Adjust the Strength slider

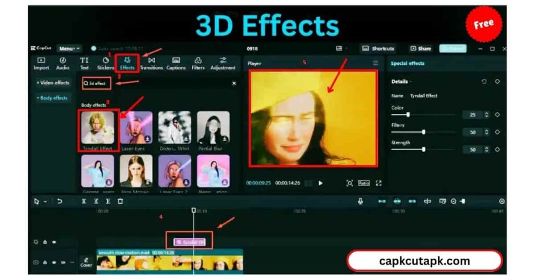(423, 149)
